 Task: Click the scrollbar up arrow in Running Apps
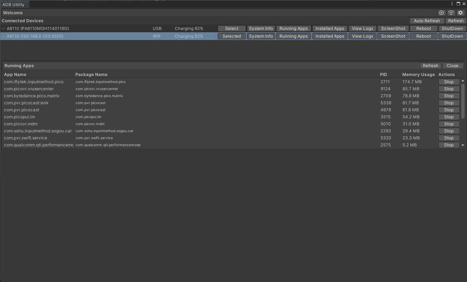point(463,81)
